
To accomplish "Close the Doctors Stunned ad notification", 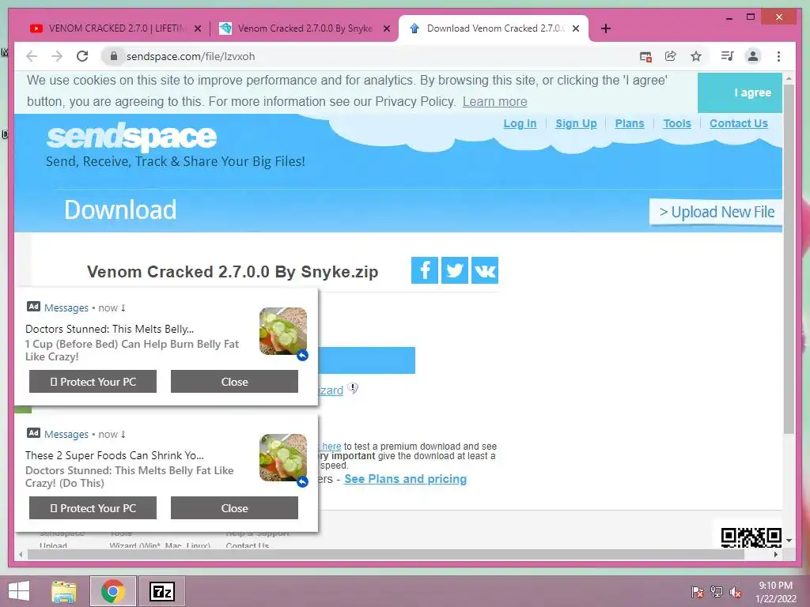I will (234, 382).
